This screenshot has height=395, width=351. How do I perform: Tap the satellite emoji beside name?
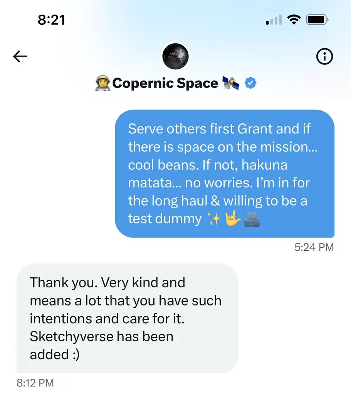click(230, 83)
